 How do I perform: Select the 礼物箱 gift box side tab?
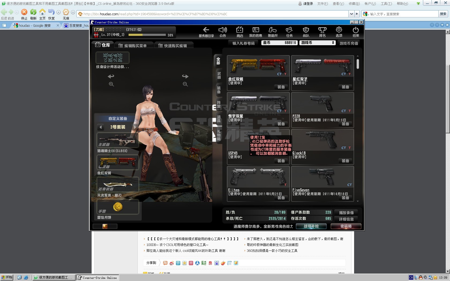pyautogui.click(x=219, y=135)
